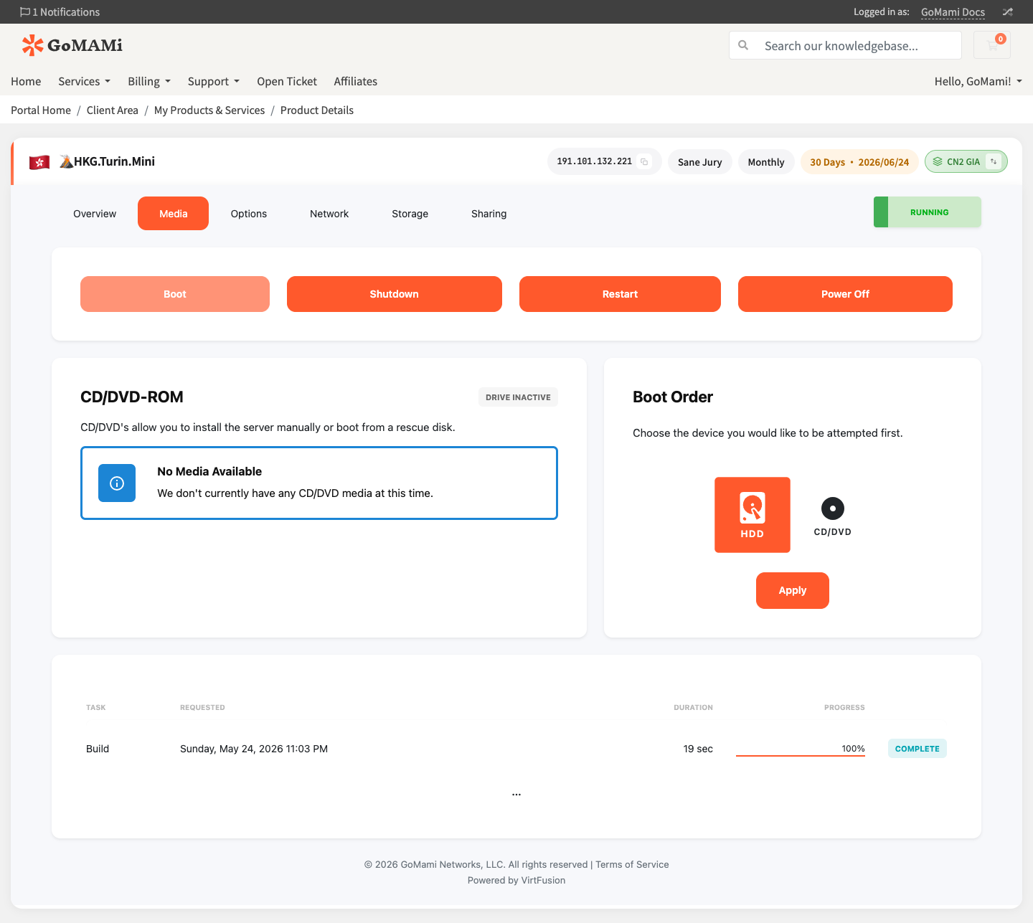This screenshot has width=1033, height=923.
Task: Switch to the Network tab
Action: (x=329, y=214)
